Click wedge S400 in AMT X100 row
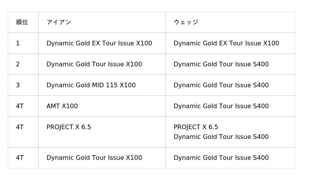Screen dimensions: 310x180 tap(221, 106)
